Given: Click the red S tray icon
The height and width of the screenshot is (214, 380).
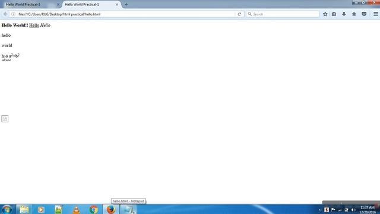Looking at the screenshot, I should pyautogui.click(x=327, y=210).
